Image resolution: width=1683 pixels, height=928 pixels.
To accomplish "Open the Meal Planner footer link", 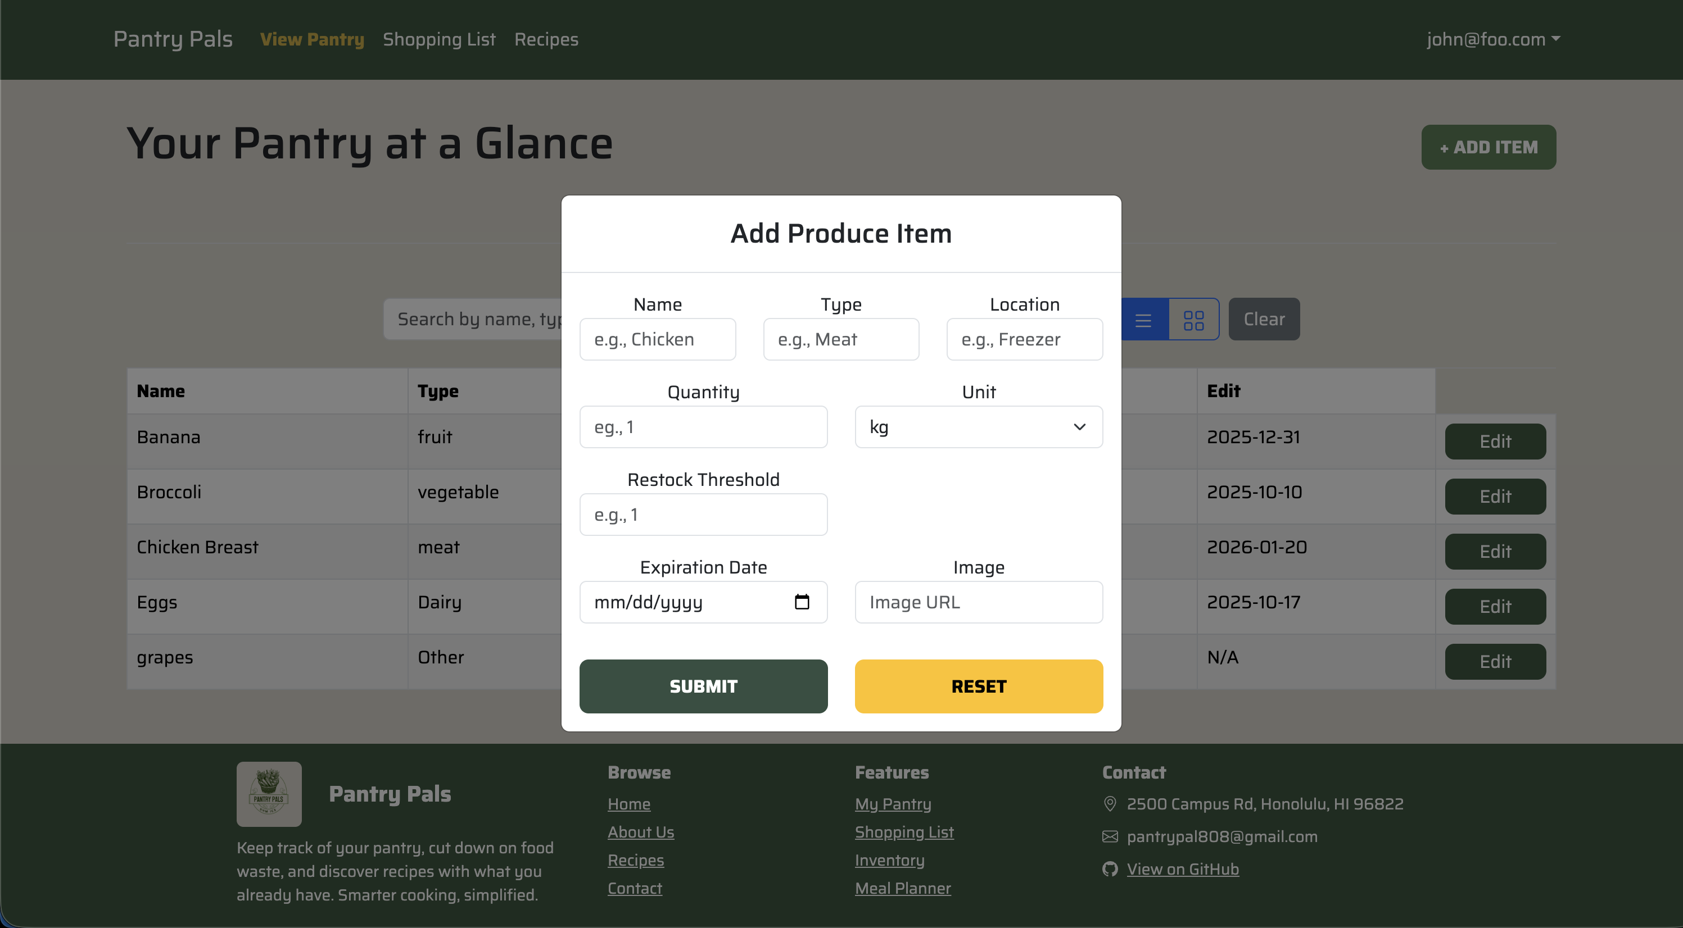I will 903,888.
